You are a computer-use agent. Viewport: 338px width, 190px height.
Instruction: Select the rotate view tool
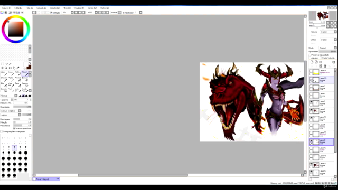click(x=10, y=68)
